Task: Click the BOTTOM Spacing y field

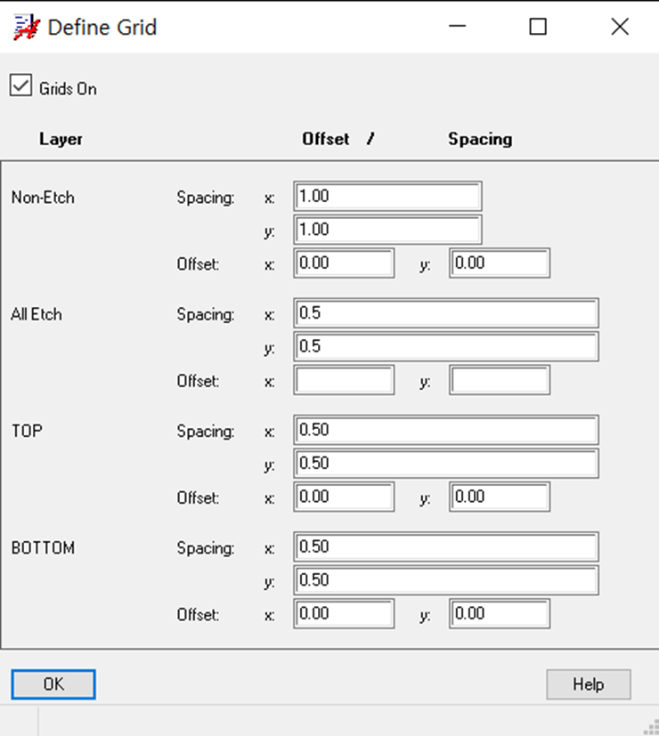Action: [446, 580]
